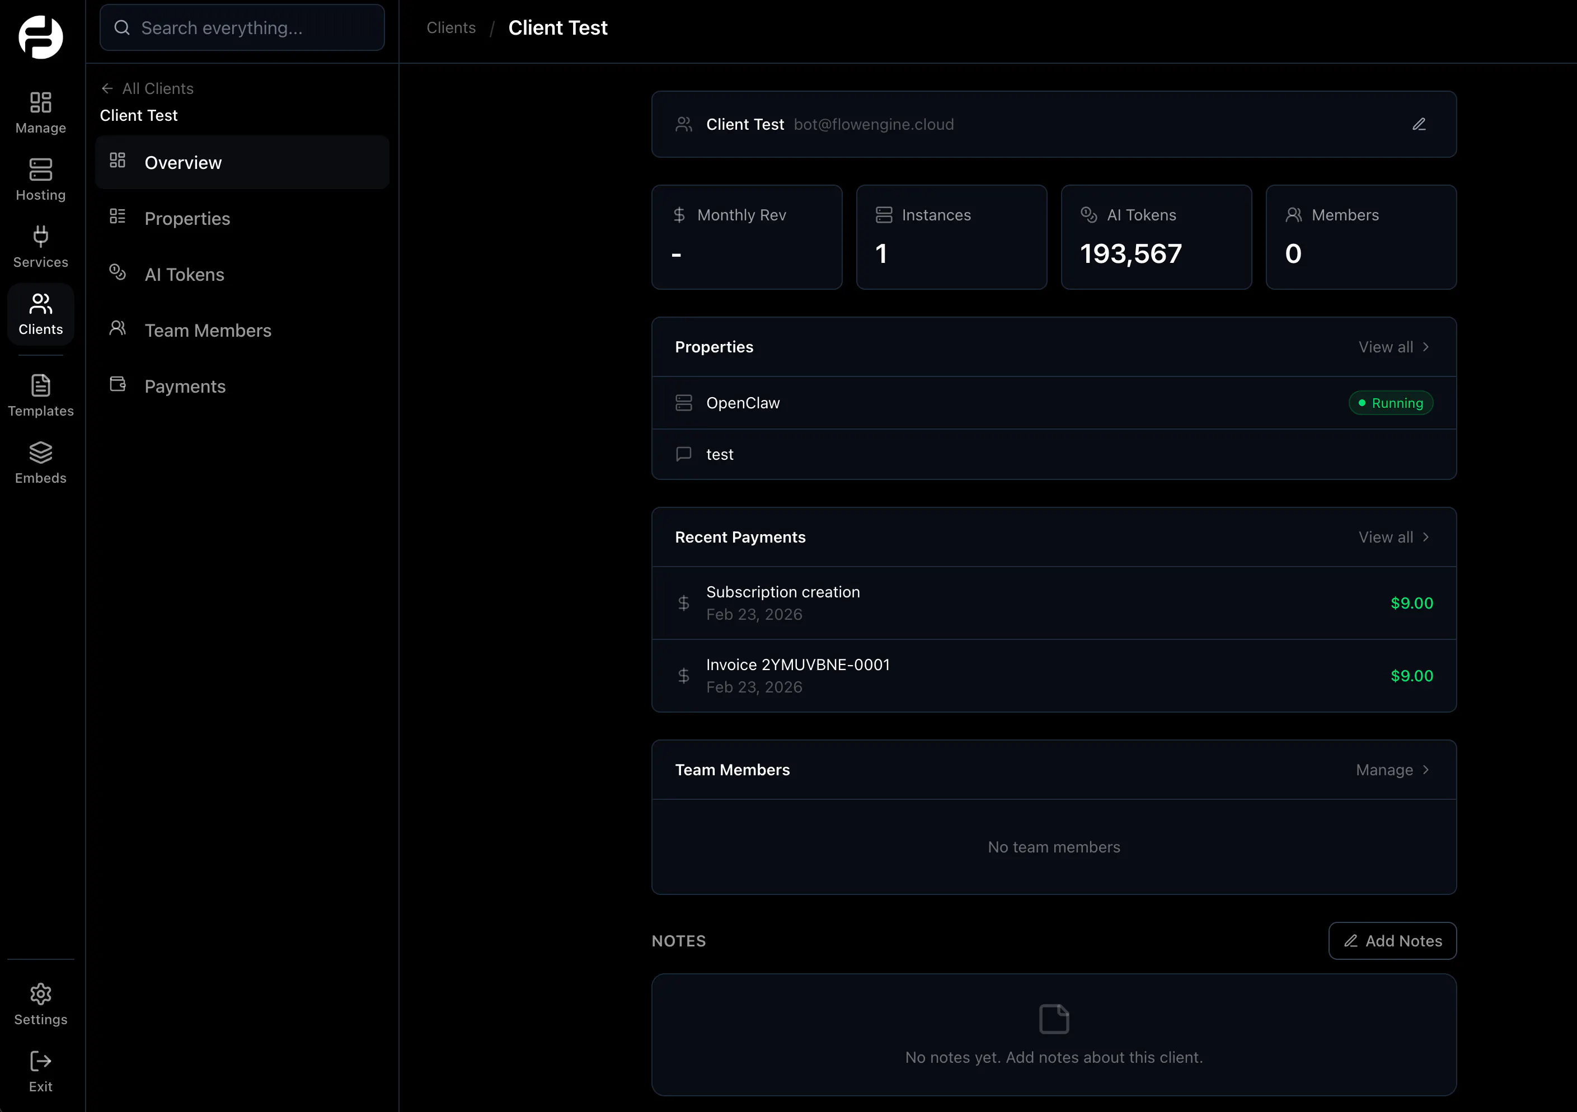Click the AI Tokens card coins icon

1088,215
